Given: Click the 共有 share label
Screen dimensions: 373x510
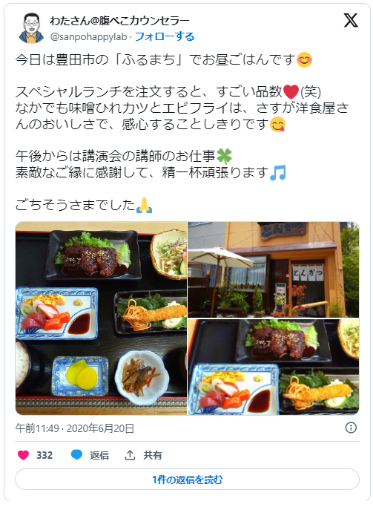Looking at the screenshot, I should tap(153, 455).
